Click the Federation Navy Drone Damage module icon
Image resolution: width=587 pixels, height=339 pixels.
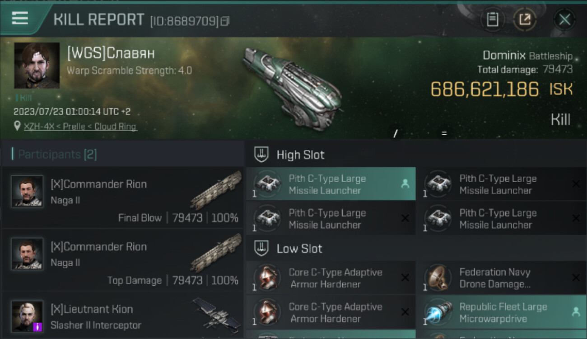(x=438, y=277)
